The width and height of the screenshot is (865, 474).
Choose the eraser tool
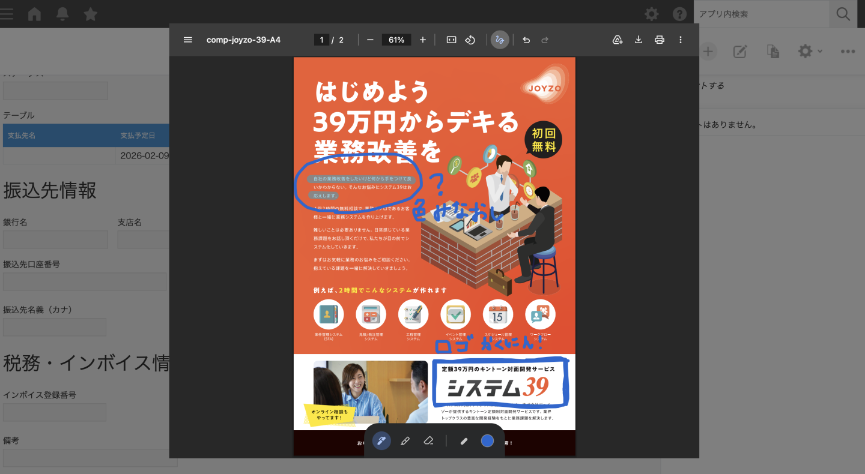point(428,441)
